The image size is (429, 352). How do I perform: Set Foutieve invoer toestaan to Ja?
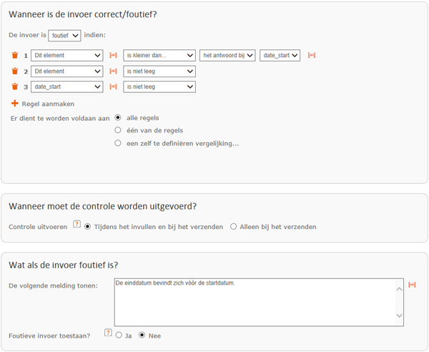119,335
